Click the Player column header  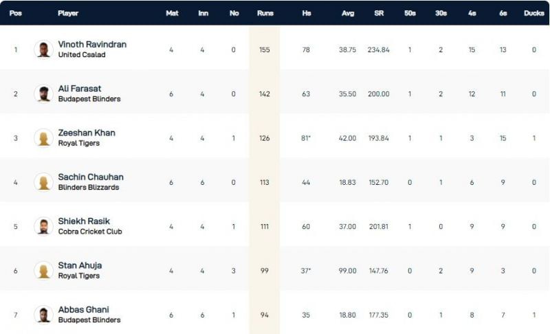pyautogui.click(x=68, y=13)
